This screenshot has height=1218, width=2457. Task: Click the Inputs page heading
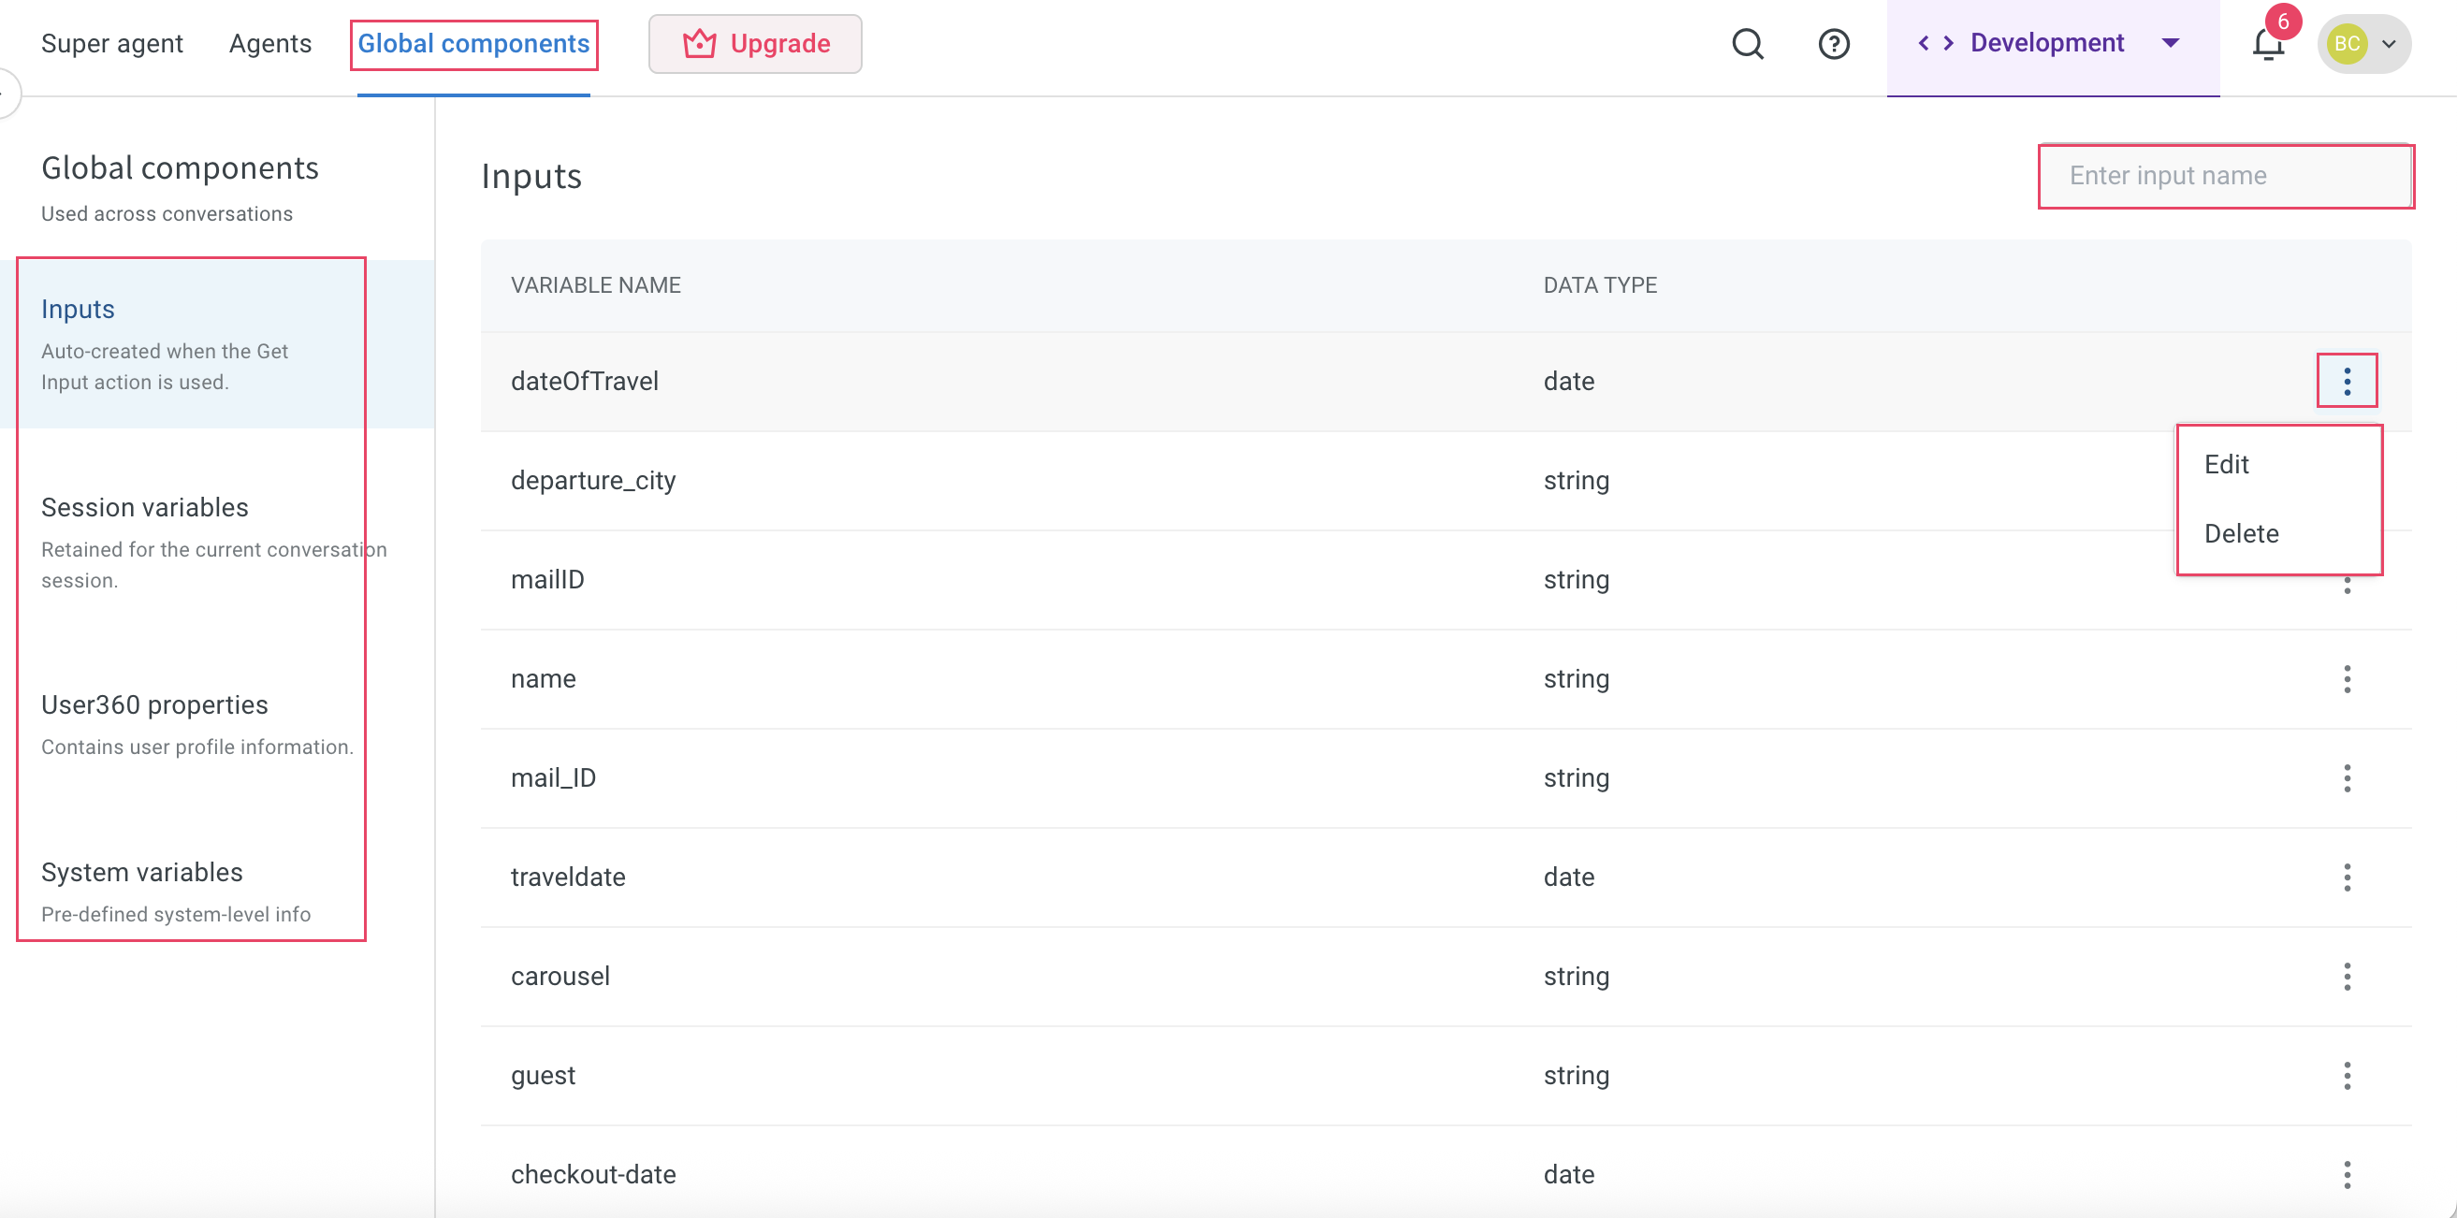[x=531, y=177]
